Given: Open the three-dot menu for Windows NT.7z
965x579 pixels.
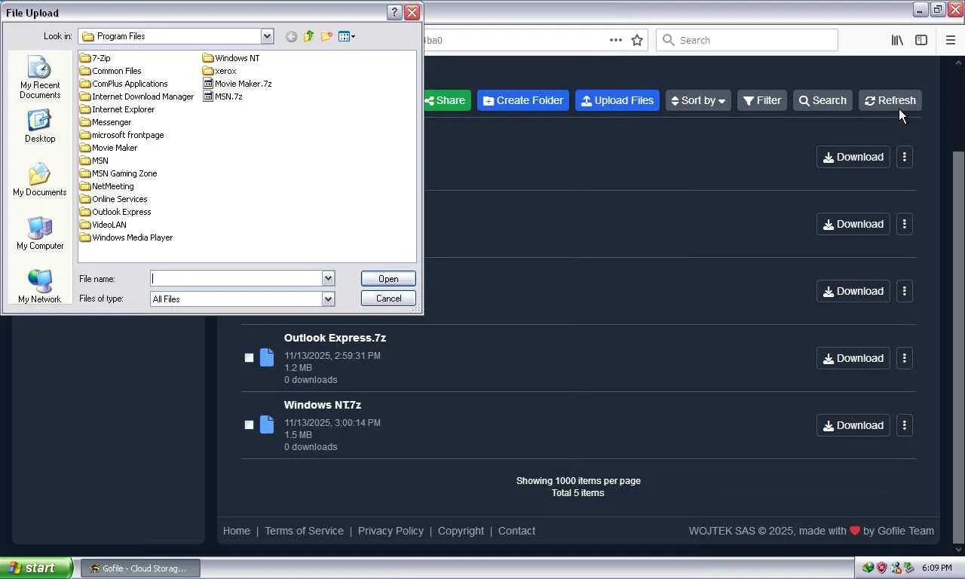Looking at the screenshot, I should click(905, 425).
